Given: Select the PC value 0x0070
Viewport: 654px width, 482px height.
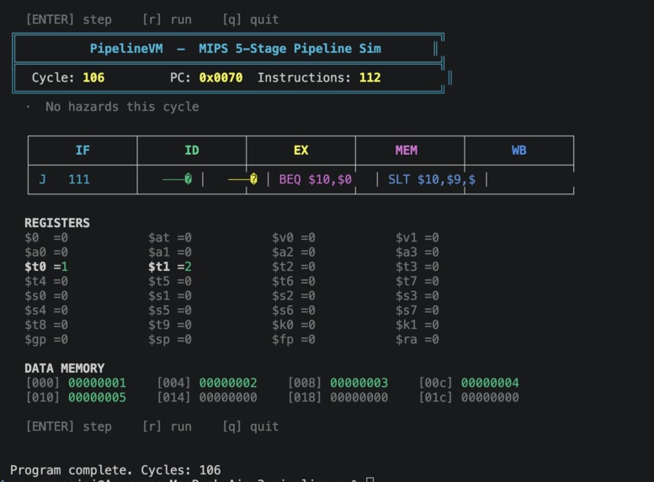Looking at the screenshot, I should 221,77.
